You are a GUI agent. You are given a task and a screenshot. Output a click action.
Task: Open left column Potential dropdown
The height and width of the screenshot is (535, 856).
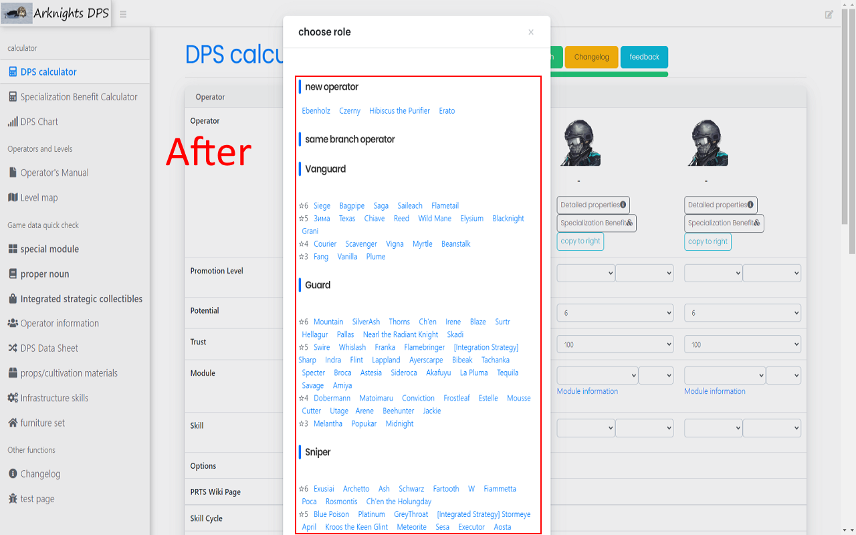[615, 313]
